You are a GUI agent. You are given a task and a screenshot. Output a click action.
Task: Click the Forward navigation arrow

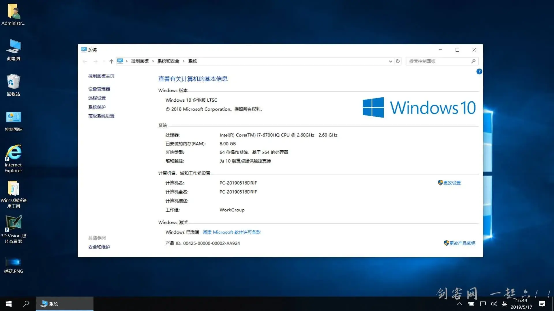pos(96,61)
